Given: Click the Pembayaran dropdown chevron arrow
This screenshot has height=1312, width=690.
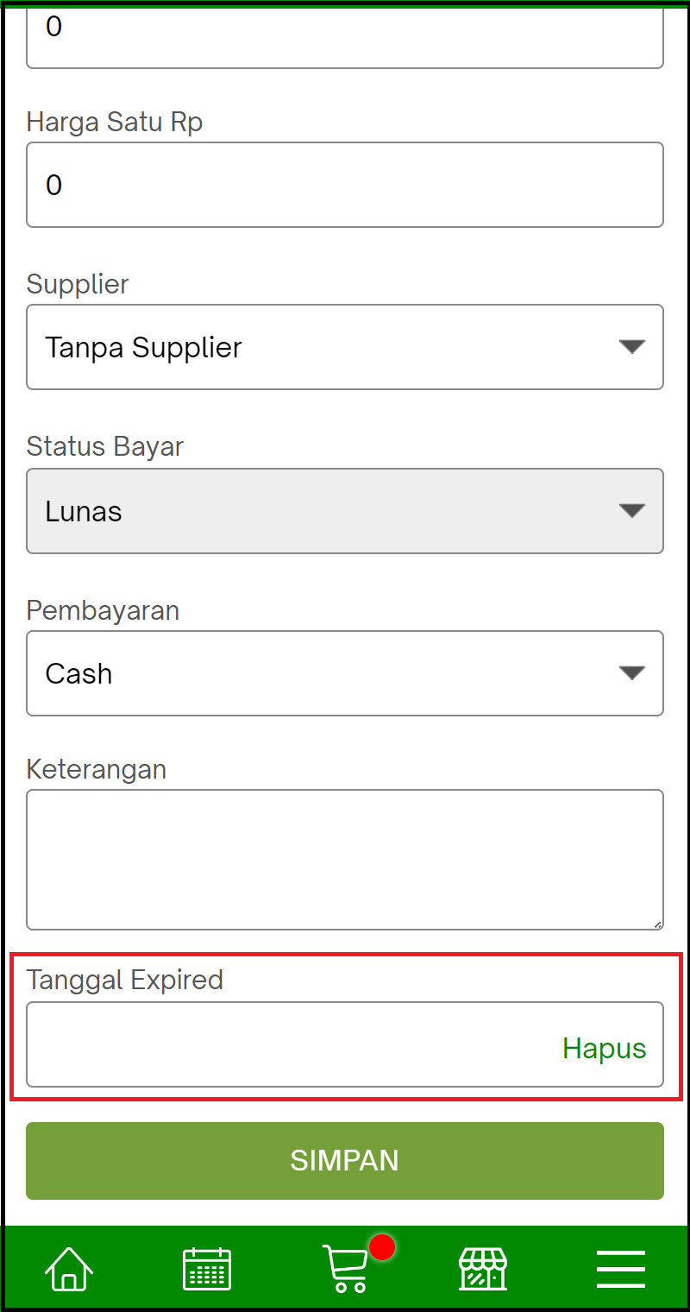Looking at the screenshot, I should click(x=633, y=673).
